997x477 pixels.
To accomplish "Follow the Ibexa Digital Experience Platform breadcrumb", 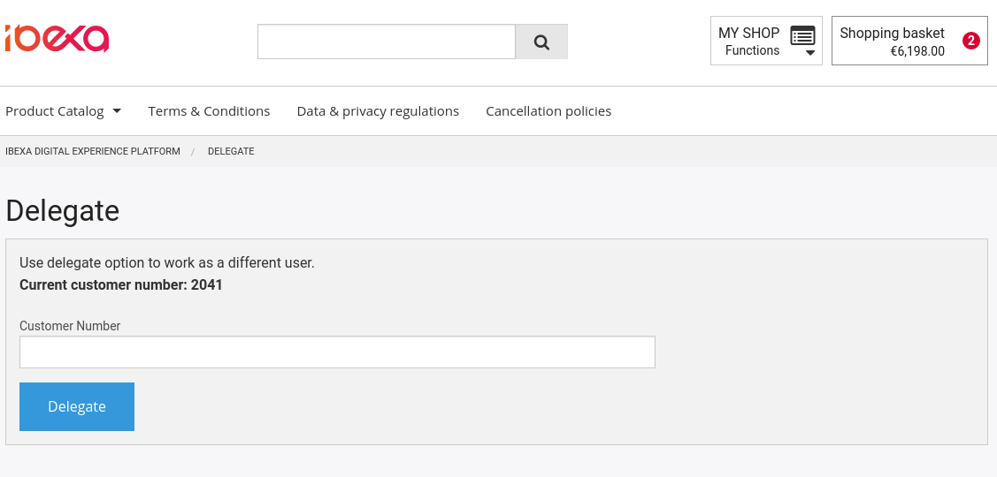I will coord(93,151).
